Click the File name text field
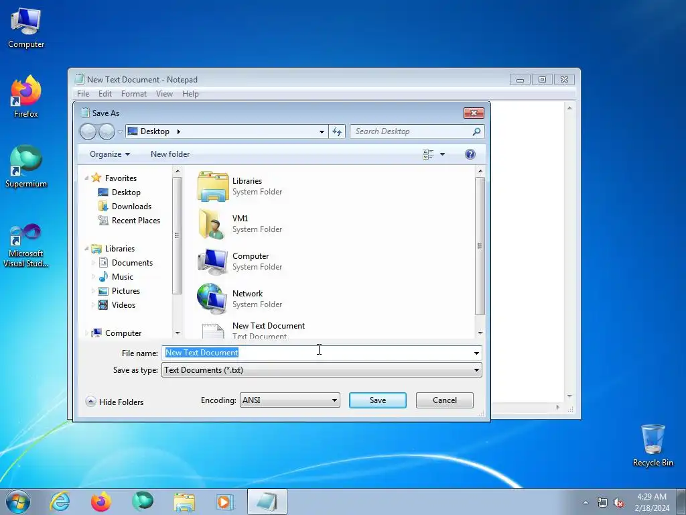The image size is (686, 515). click(x=322, y=353)
